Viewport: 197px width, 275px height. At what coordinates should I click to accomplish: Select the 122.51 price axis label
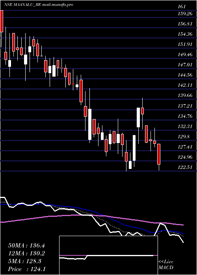click(x=185, y=167)
